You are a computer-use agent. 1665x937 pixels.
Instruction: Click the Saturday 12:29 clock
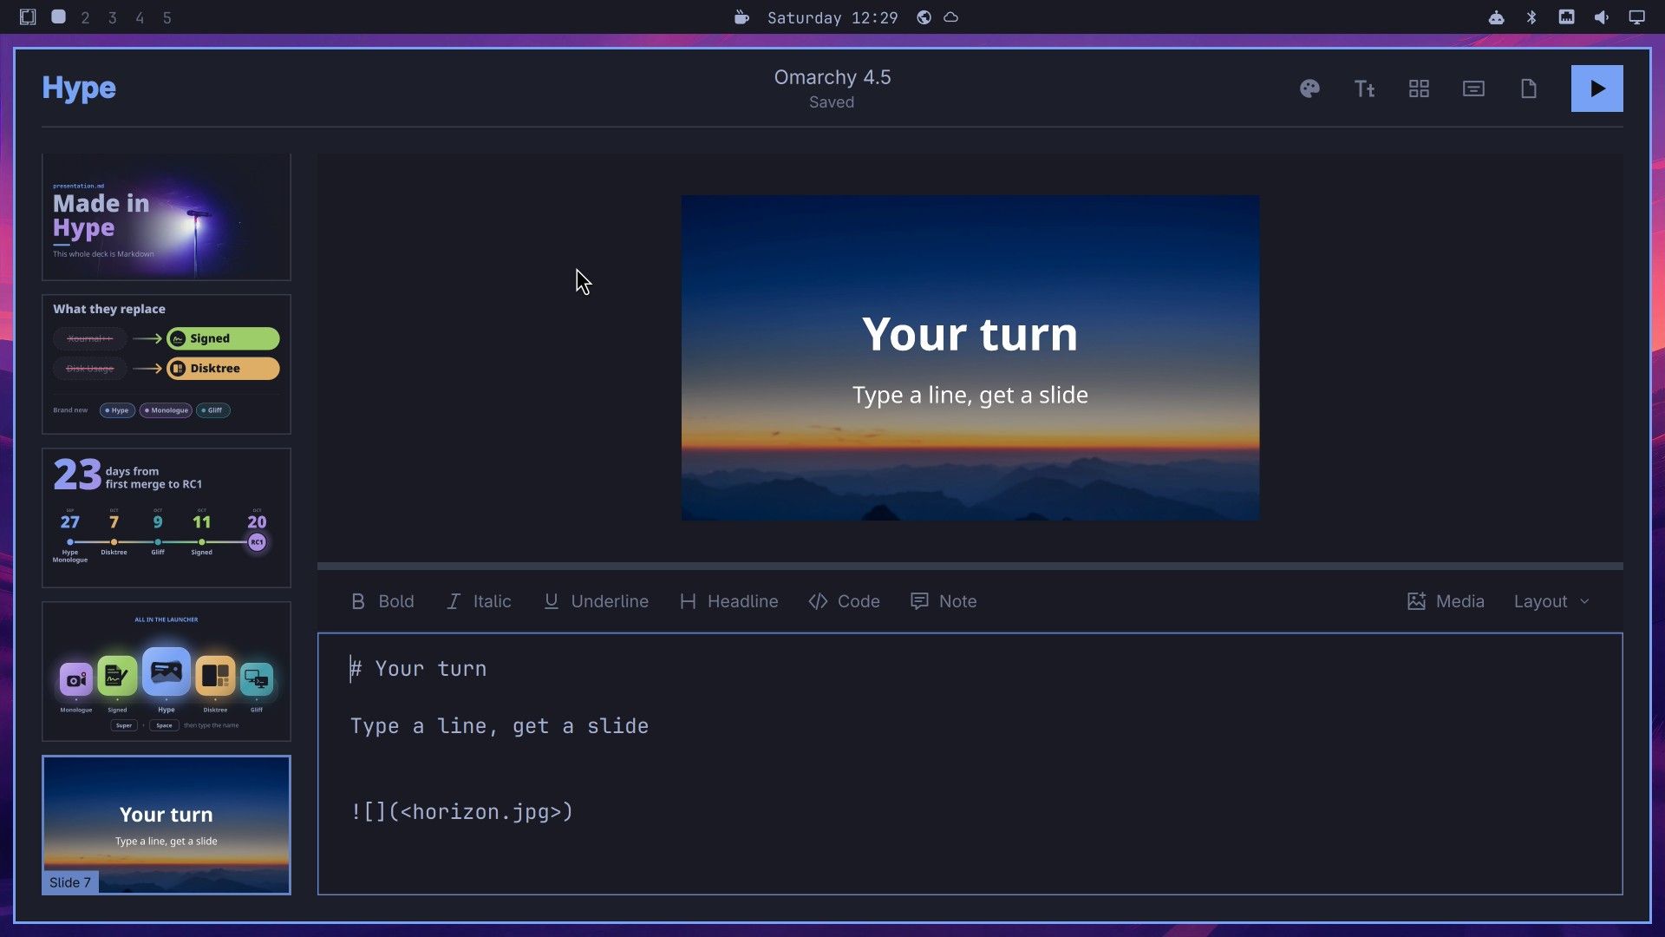point(832,17)
